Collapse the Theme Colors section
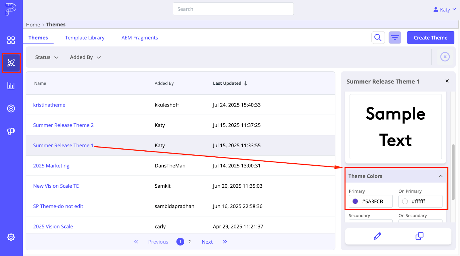This screenshot has height=256, width=460. (440, 176)
